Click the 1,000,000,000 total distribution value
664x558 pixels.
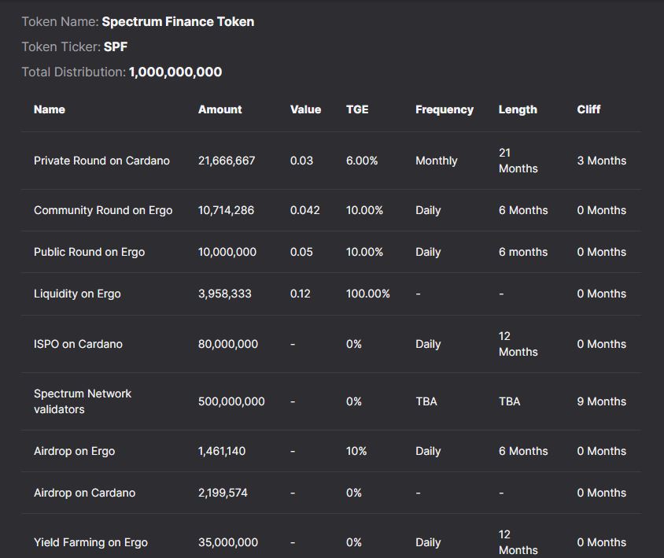(x=175, y=72)
